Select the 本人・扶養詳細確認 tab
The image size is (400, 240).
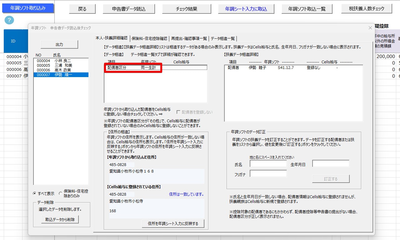pos(112,38)
